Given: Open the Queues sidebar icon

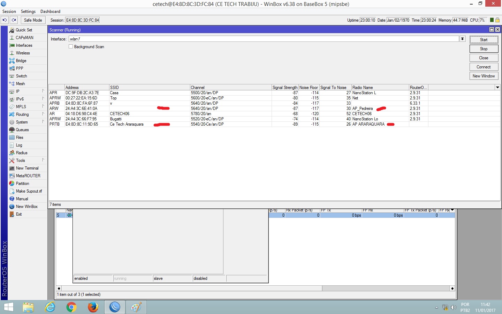Looking at the screenshot, I should pyautogui.click(x=12, y=130).
